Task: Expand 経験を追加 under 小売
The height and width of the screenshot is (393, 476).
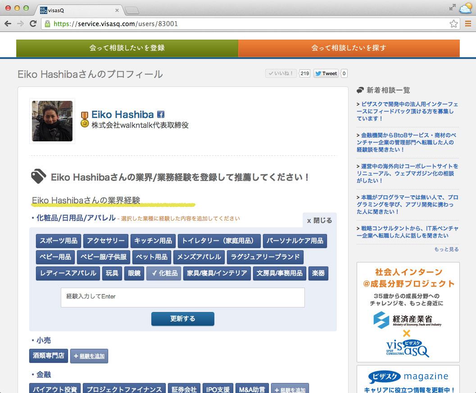Action: (x=89, y=356)
